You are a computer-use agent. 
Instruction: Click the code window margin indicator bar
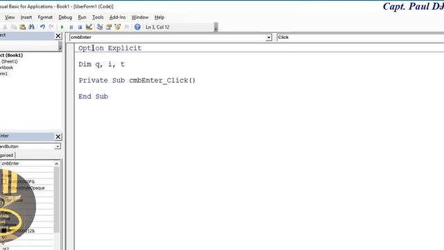71,147
